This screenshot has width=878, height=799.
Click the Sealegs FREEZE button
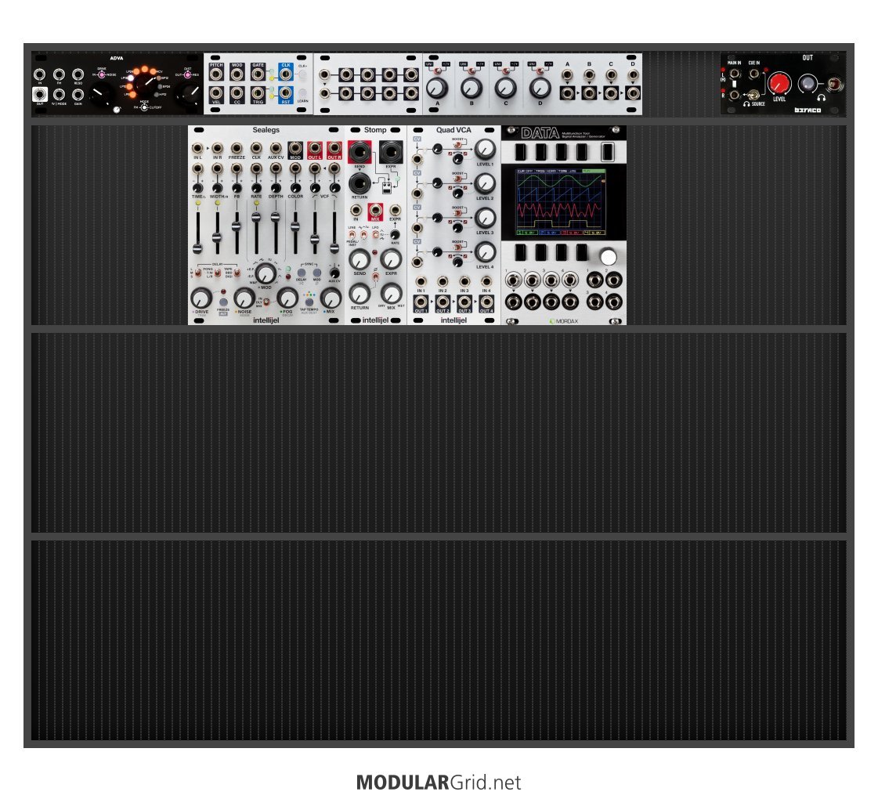pyautogui.click(x=223, y=302)
